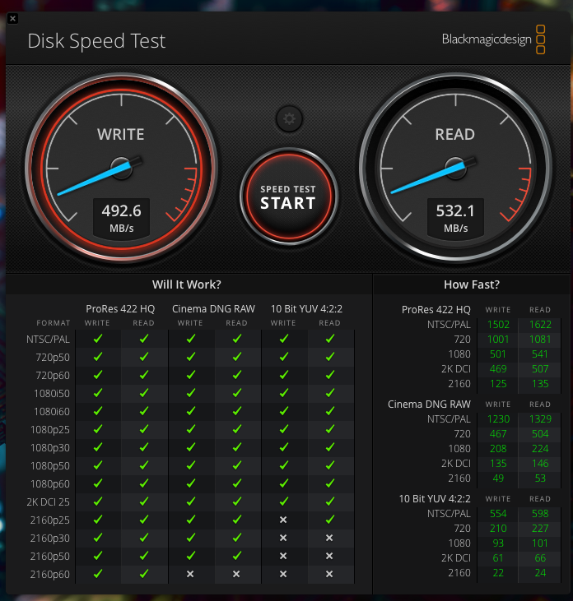Close the Disk Speed Test window

12,18
